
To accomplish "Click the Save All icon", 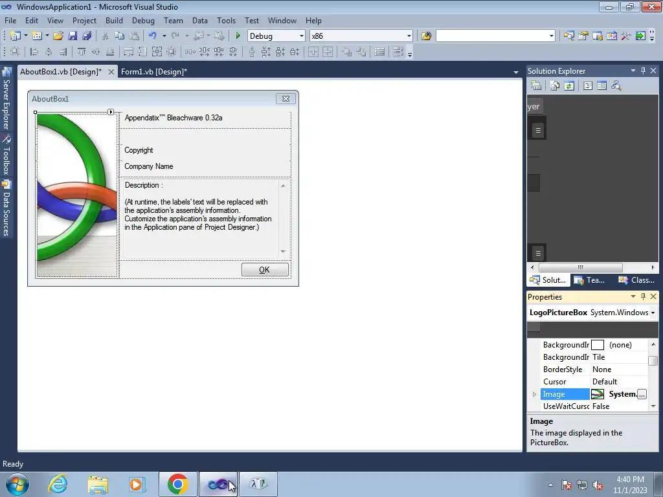I will click(87, 36).
